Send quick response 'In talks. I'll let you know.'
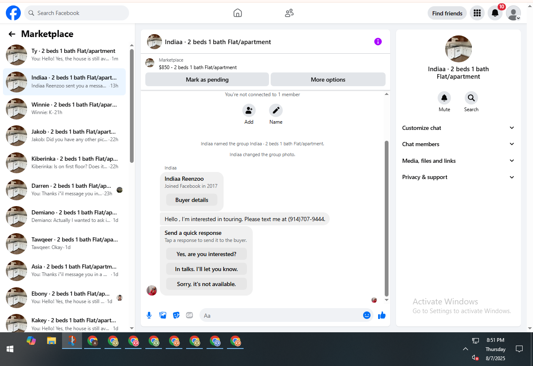 [206, 269]
